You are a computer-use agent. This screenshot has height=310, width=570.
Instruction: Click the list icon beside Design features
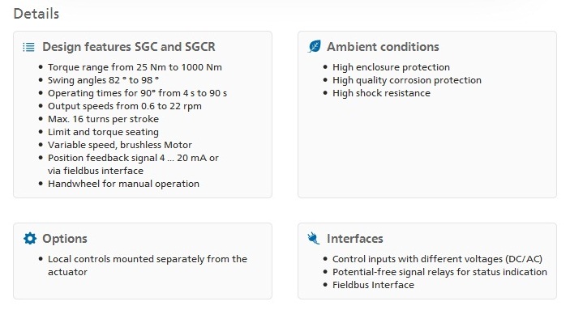tap(28, 47)
